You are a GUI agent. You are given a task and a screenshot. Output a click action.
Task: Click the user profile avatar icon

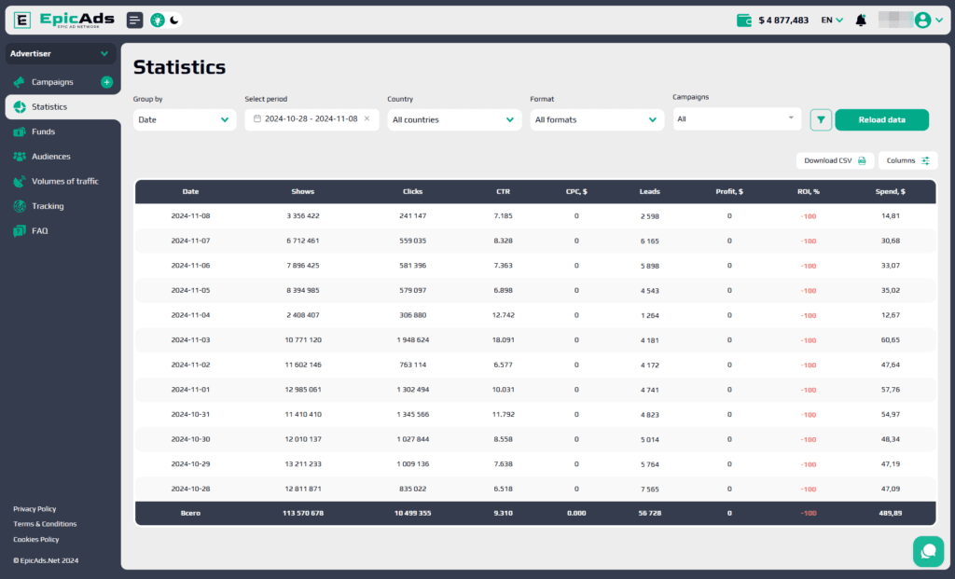point(922,21)
